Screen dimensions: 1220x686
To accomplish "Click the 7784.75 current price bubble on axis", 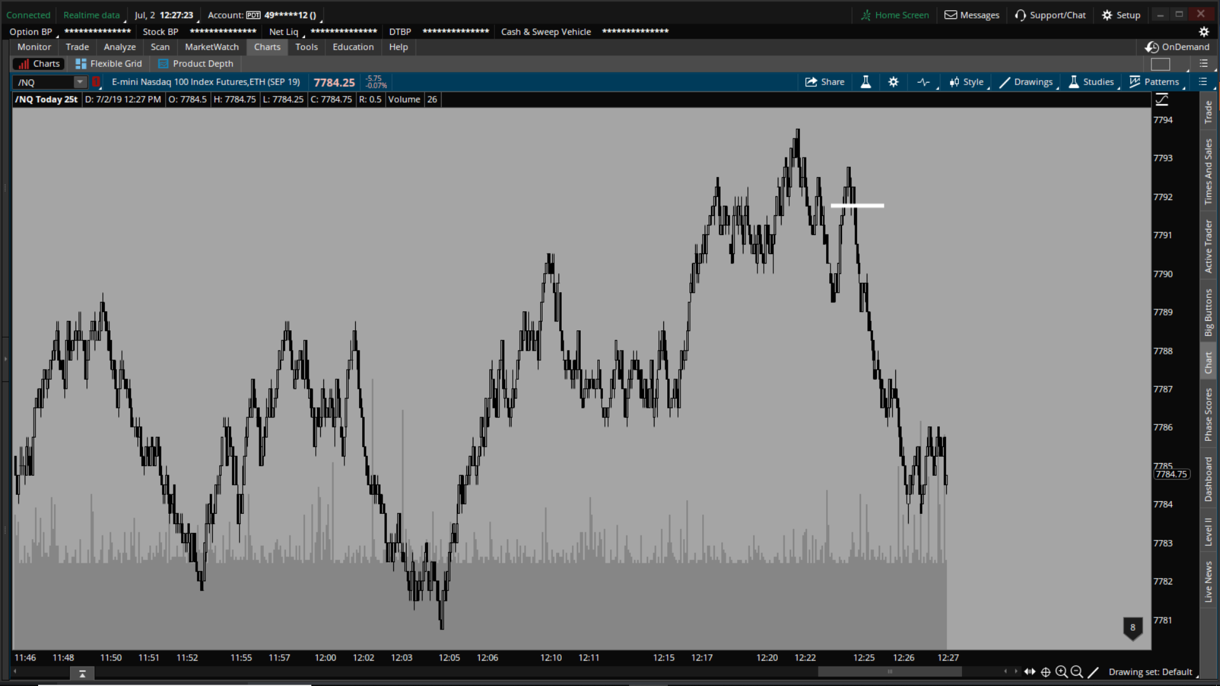I will (1172, 474).
